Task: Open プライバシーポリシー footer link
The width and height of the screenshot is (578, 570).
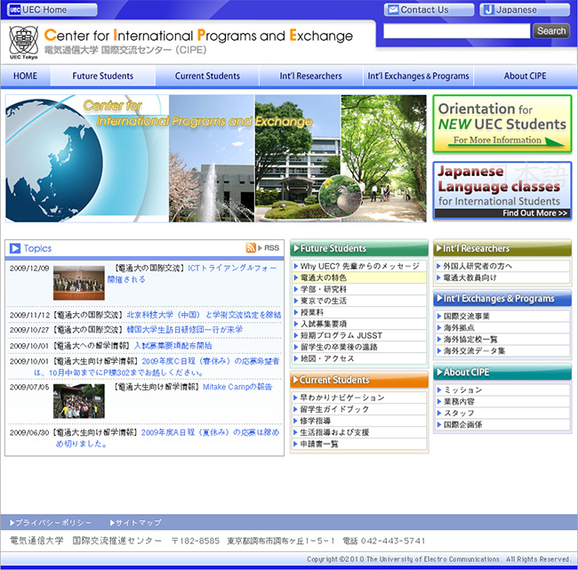Action: pos(51,523)
